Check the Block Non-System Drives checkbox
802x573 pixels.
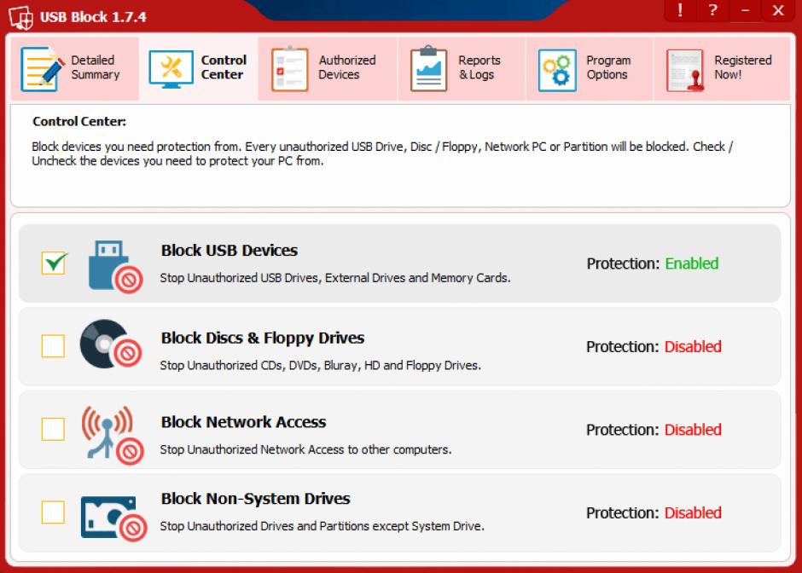tap(53, 512)
